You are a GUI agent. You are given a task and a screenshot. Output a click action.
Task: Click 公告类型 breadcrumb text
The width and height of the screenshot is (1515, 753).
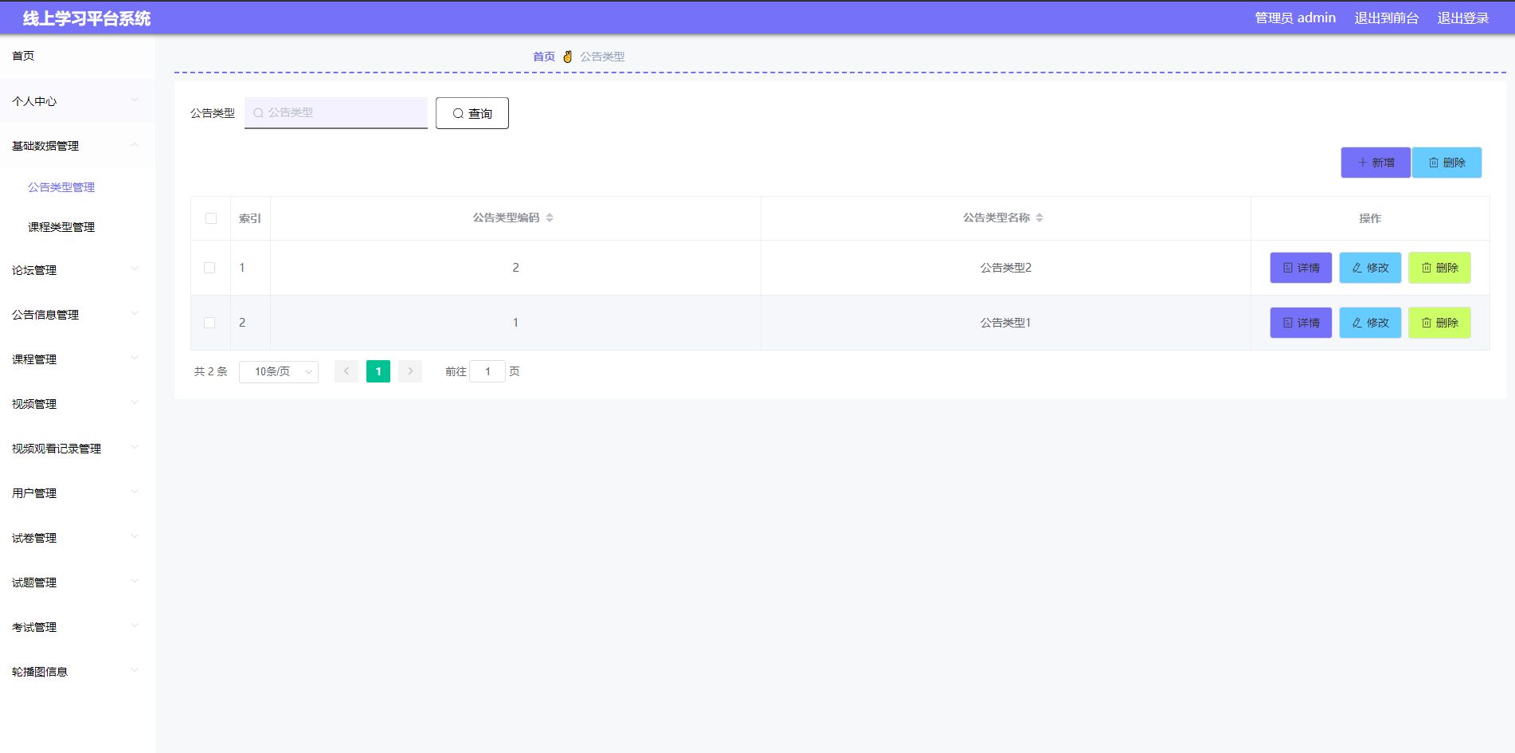point(602,57)
